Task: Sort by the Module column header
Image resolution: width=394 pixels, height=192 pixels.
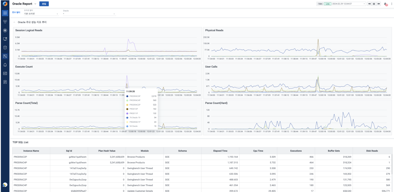Action: pyautogui.click(x=145, y=151)
